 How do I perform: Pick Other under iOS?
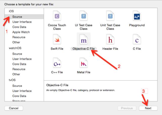pyautogui.click(x=16, y=42)
